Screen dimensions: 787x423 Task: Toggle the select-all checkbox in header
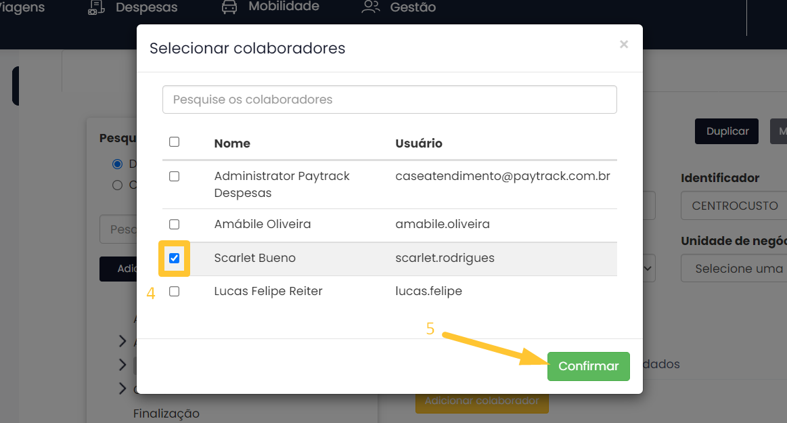[174, 142]
